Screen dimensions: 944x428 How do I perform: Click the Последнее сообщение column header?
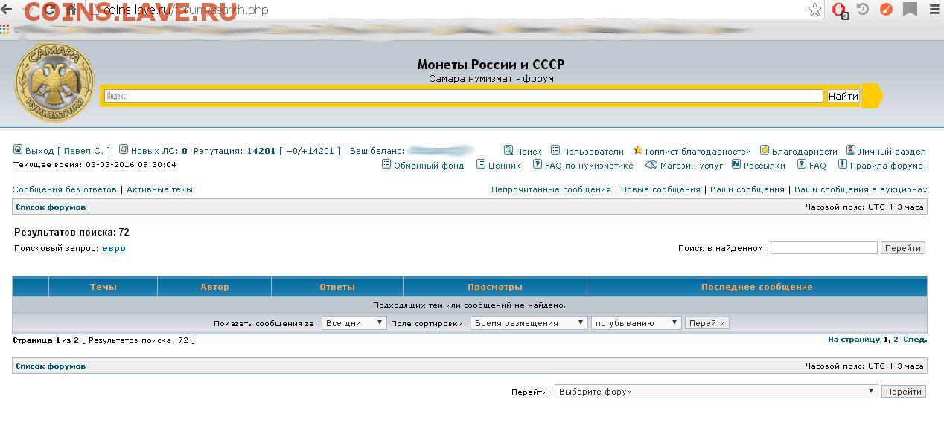tap(756, 287)
